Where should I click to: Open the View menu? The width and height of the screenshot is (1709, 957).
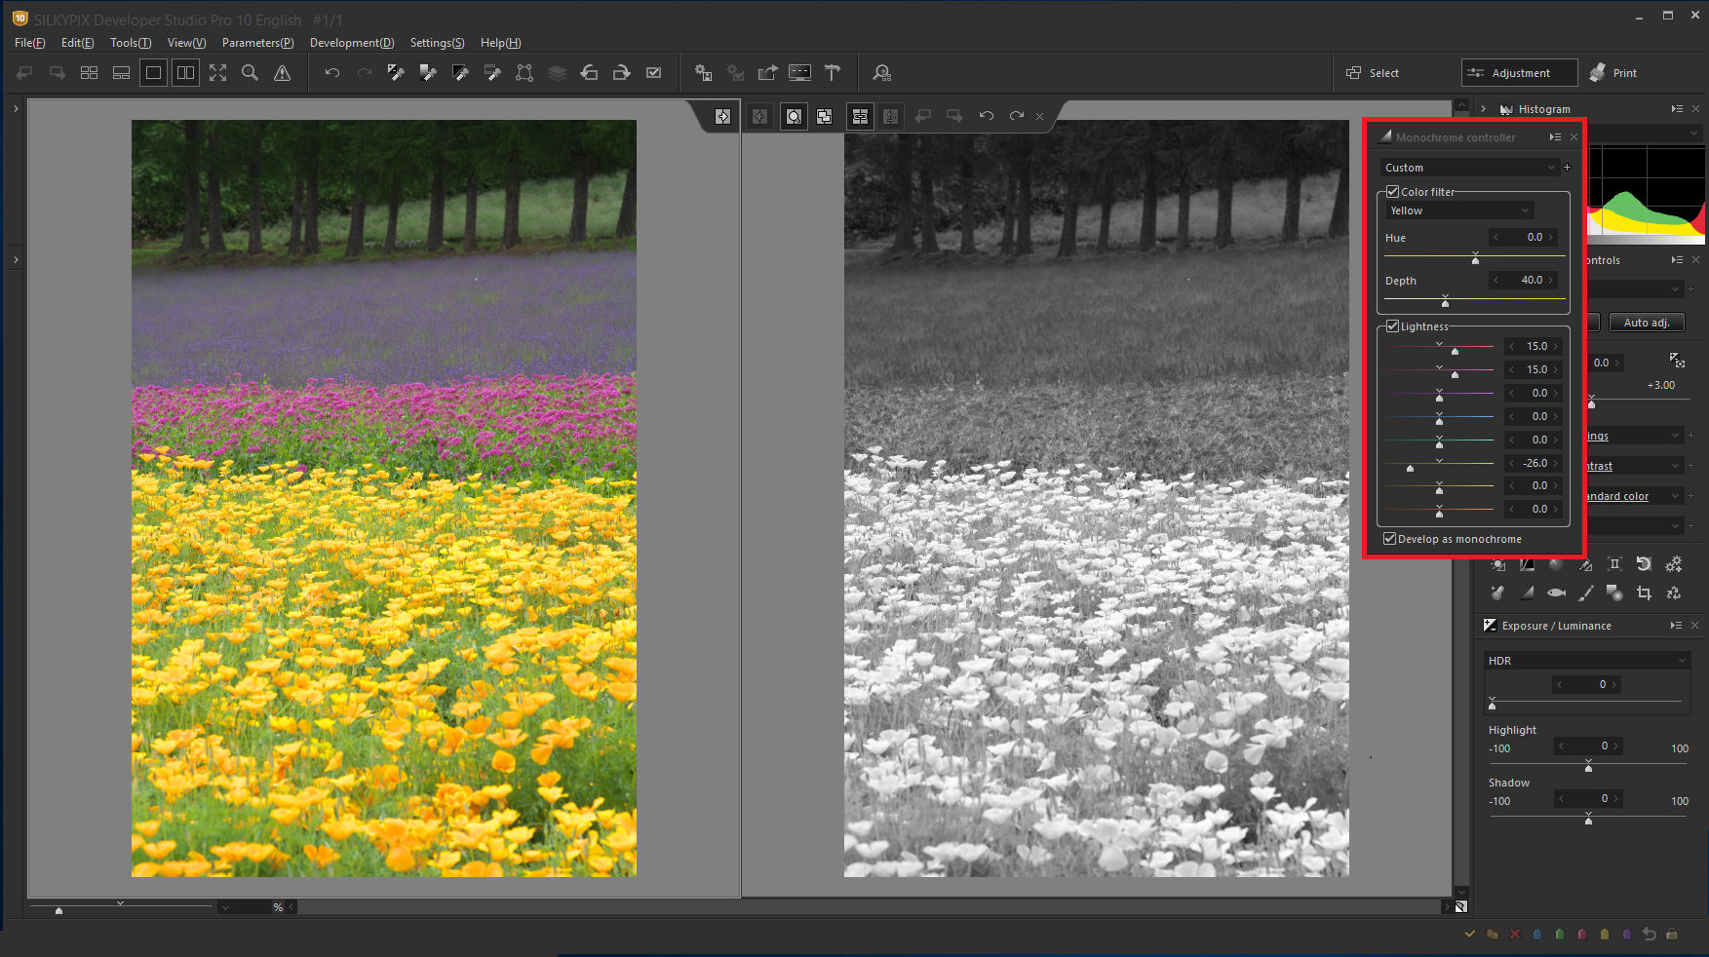[x=186, y=43]
